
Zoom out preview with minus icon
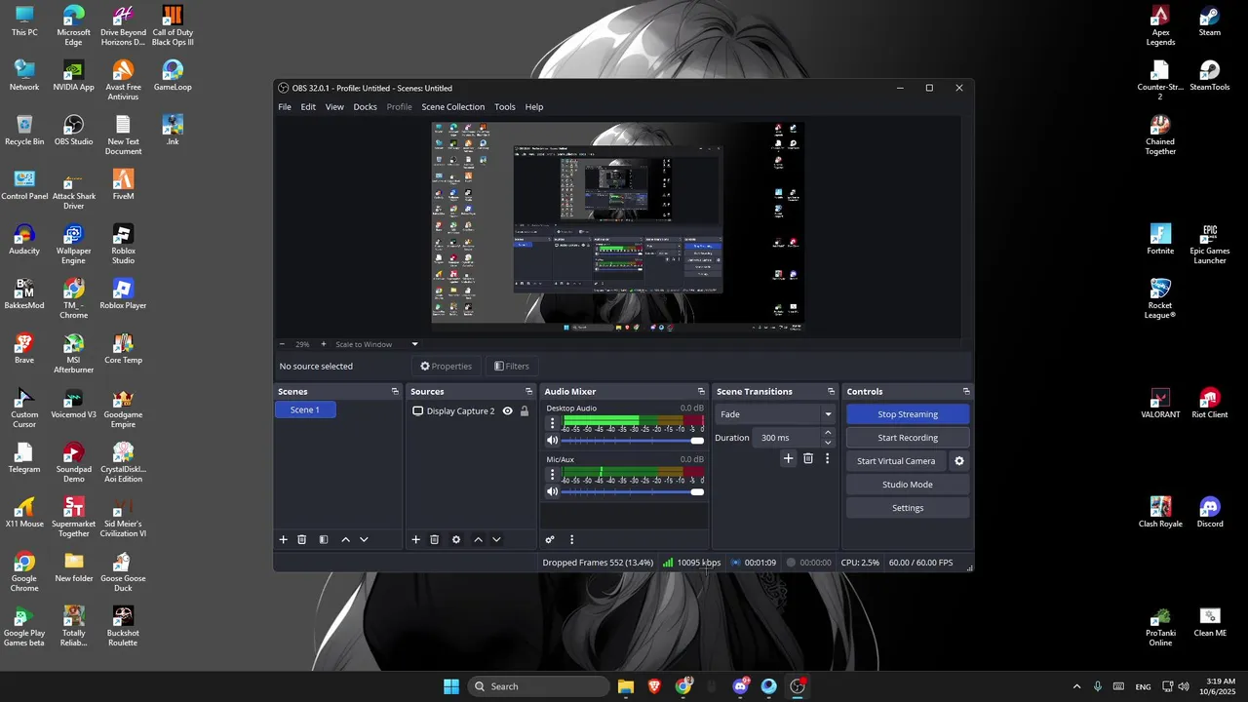pyautogui.click(x=283, y=344)
